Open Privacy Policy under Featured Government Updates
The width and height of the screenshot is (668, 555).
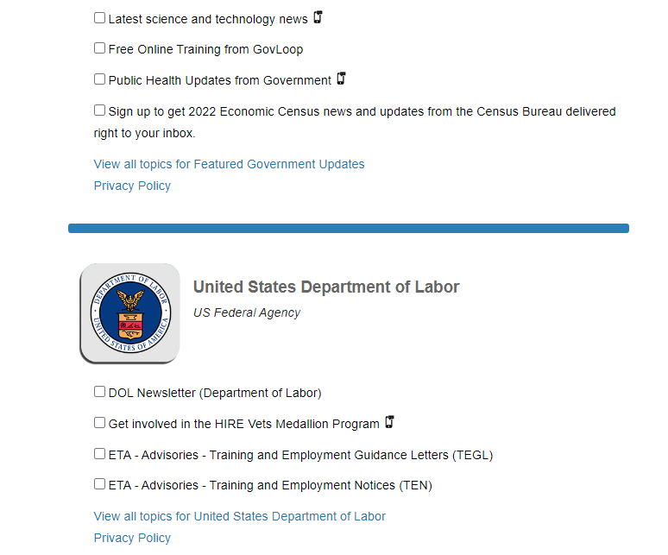point(132,186)
